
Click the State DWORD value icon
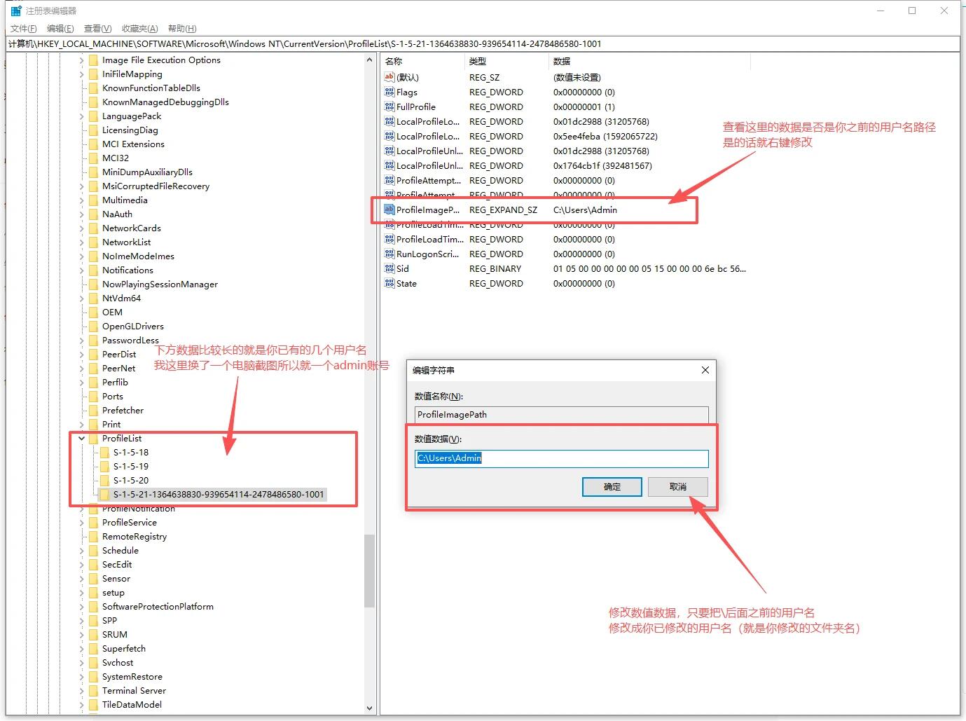pyautogui.click(x=389, y=283)
